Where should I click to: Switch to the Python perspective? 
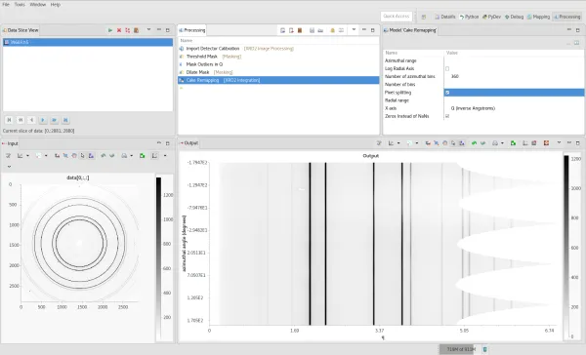pos(469,17)
